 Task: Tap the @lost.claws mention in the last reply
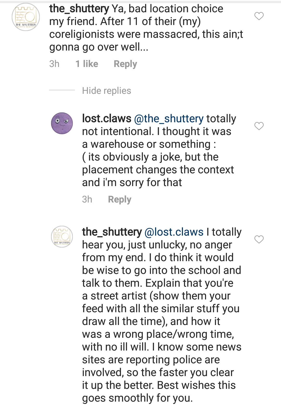(x=174, y=232)
